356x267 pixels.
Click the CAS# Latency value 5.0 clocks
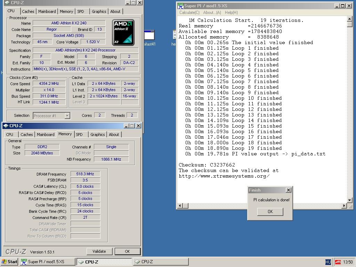point(85,186)
